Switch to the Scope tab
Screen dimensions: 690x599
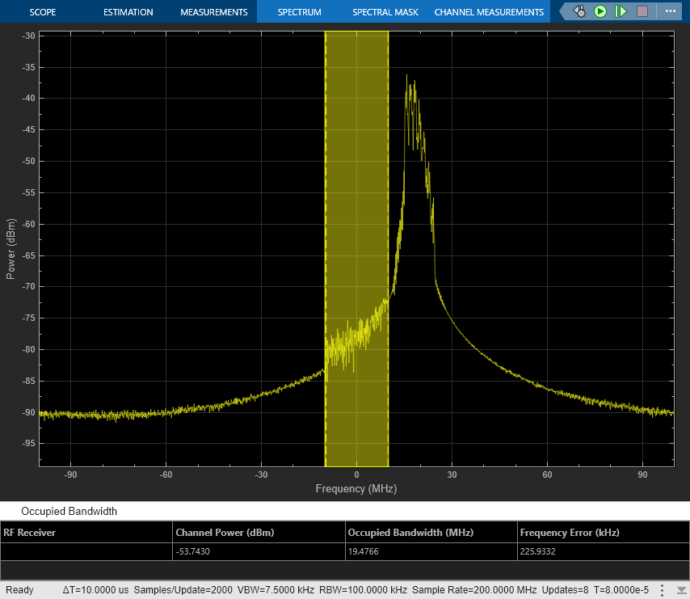(43, 12)
